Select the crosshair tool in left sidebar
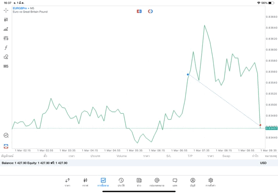278x194 pixels. pyautogui.click(x=6, y=10)
